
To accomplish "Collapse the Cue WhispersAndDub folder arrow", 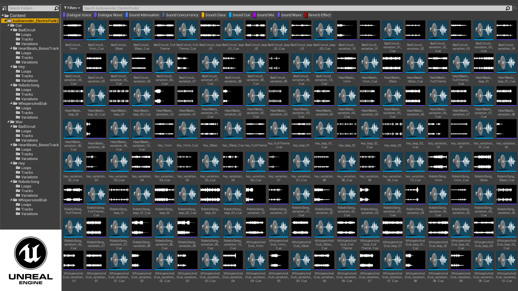I will coord(11,103).
